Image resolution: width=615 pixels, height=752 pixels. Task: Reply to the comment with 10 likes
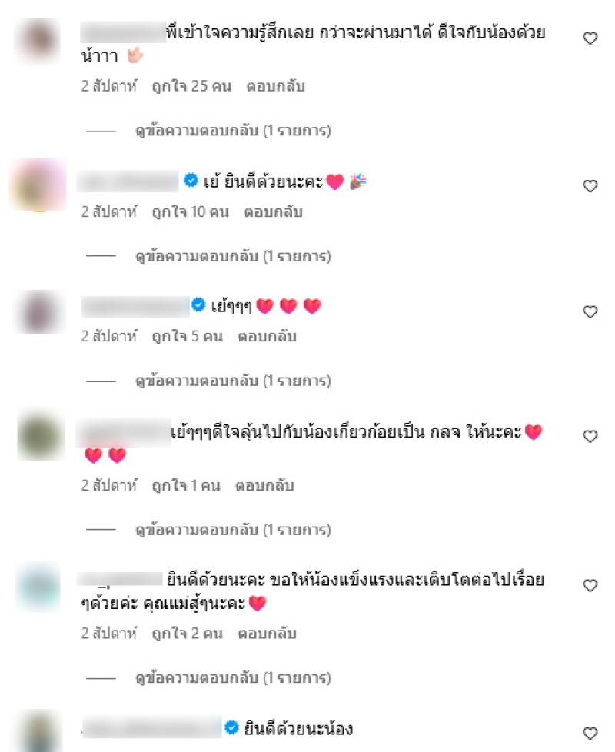point(273,212)
